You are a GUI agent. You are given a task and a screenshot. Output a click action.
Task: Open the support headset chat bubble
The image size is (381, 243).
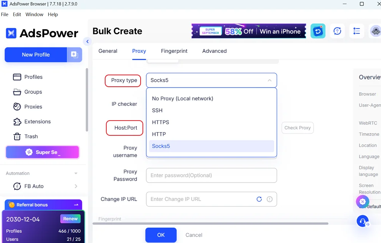pos(363,221)
